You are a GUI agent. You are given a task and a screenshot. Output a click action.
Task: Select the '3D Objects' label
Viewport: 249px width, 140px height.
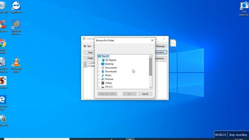(x=110, y=60)
